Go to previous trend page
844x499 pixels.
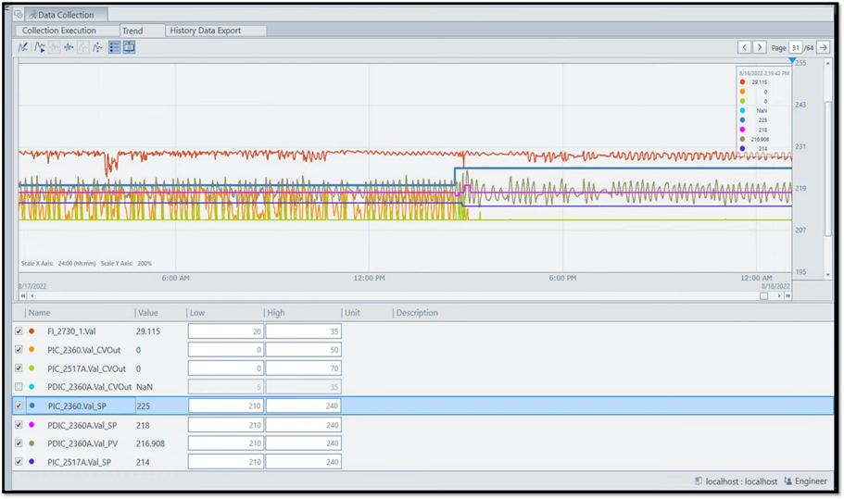745,47
